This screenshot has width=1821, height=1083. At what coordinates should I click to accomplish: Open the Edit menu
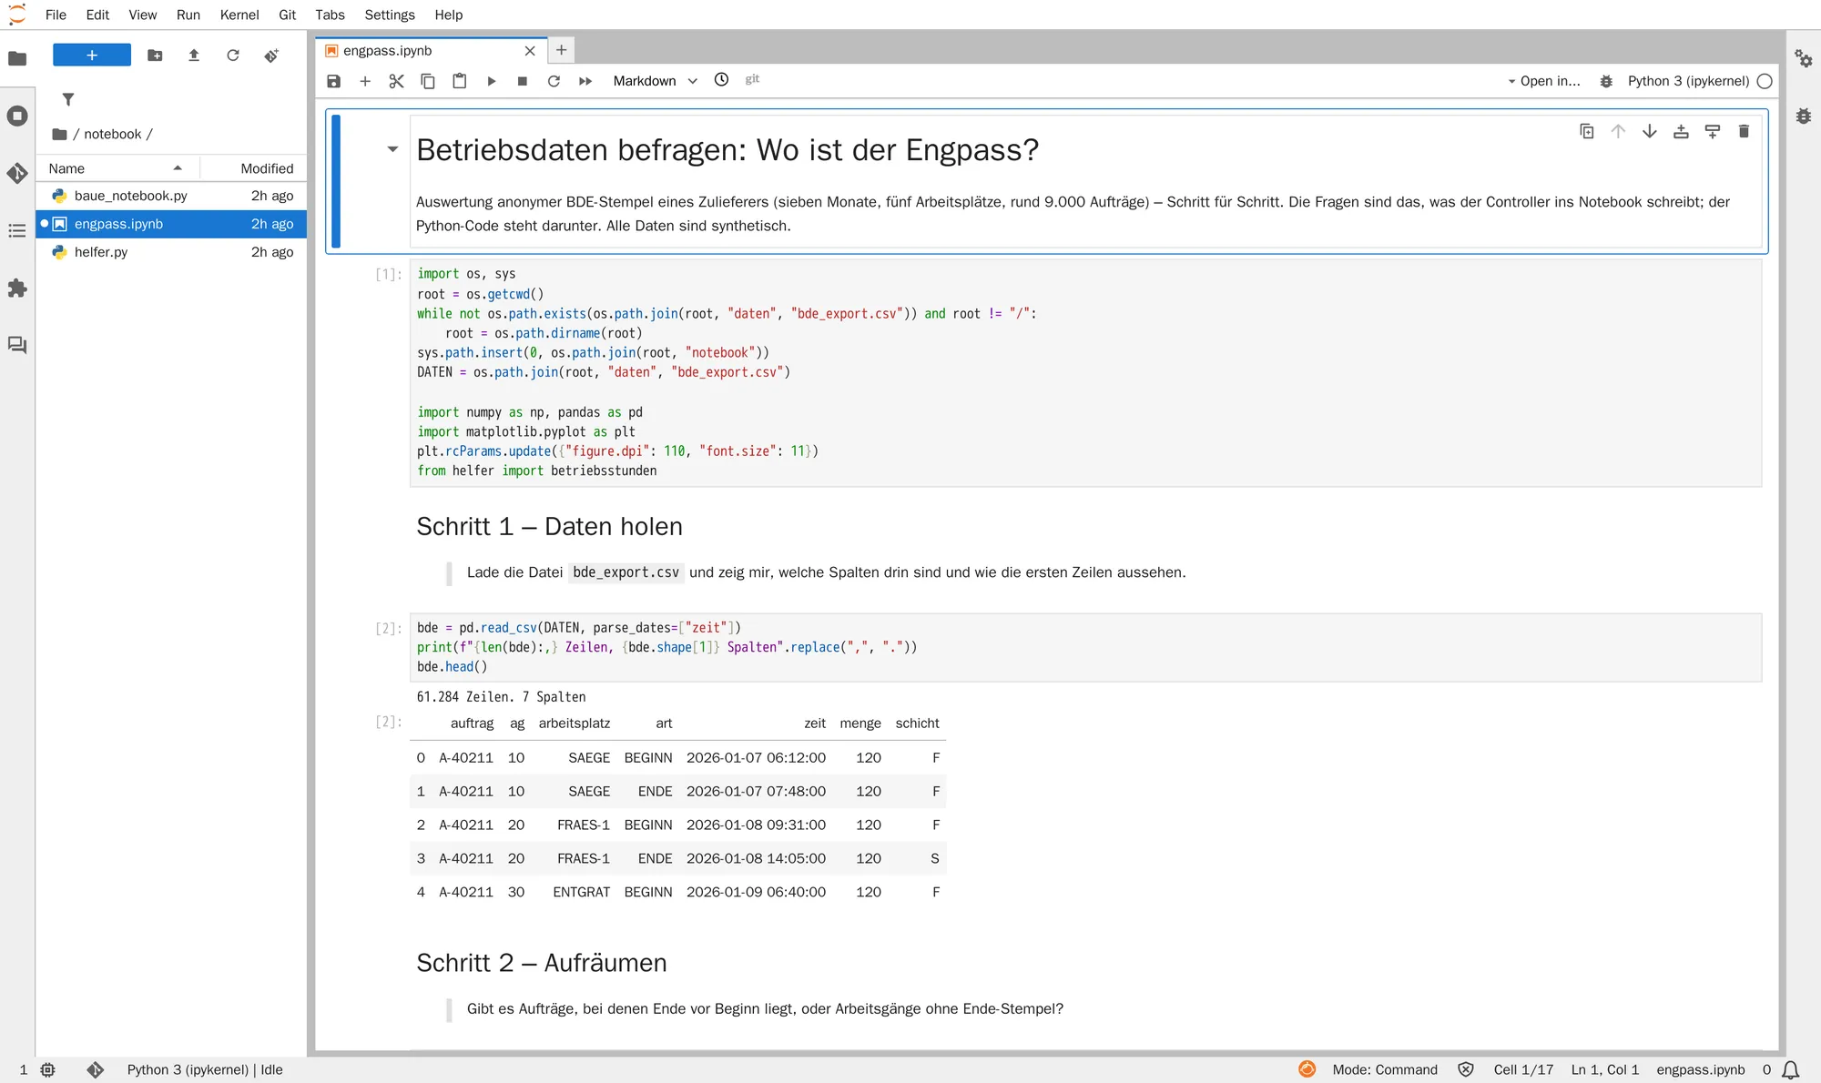(x=97, y=15)
